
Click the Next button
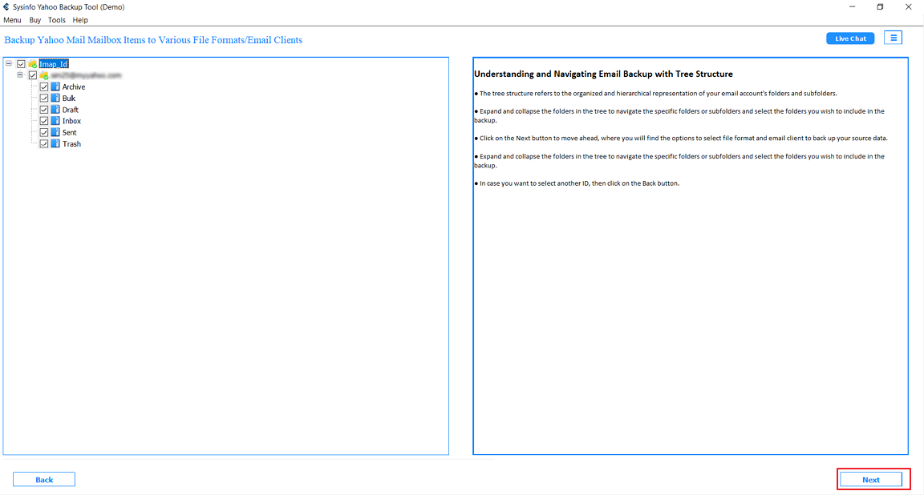[x=871, y=480]
